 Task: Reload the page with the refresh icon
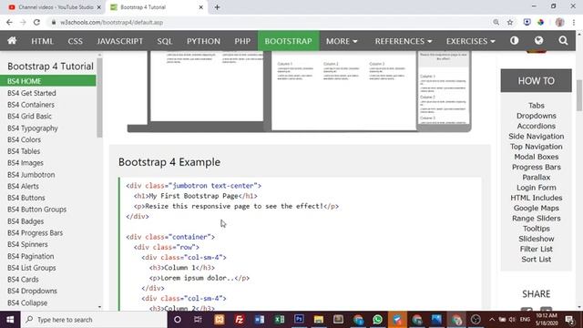(x=36, y=22)
